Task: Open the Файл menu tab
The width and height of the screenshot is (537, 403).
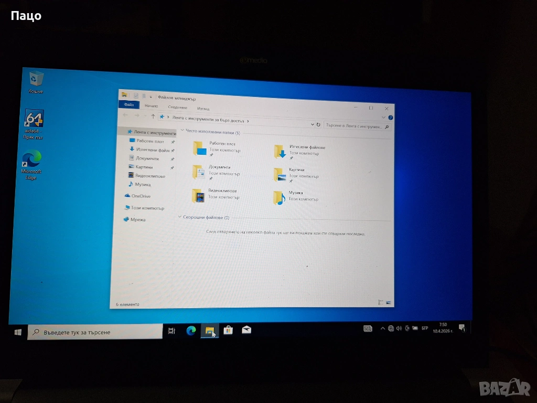Action: pyautogui.click(x=128, y=105)
